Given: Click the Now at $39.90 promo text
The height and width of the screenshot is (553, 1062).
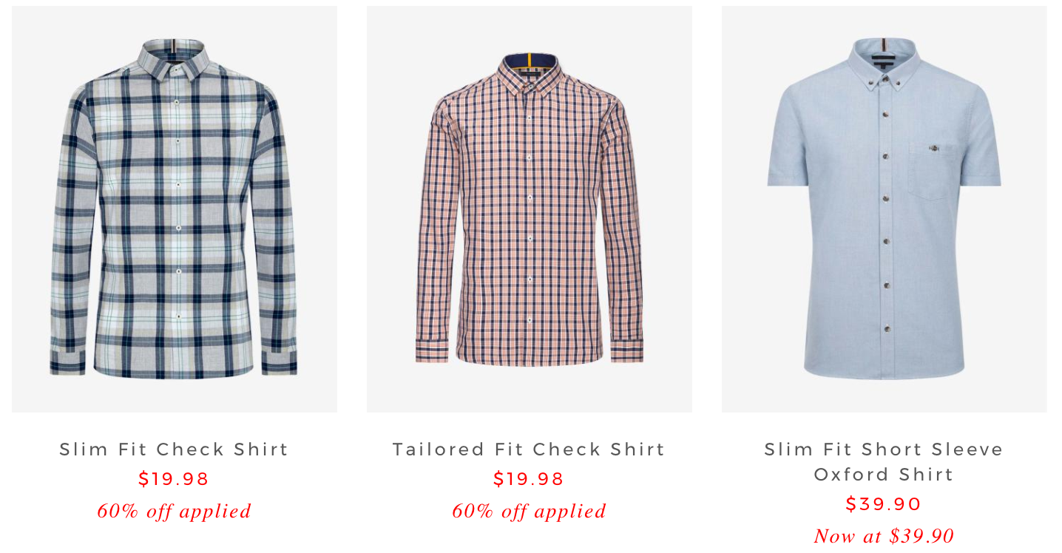Looking at the screenshot, I should [885, 535].
